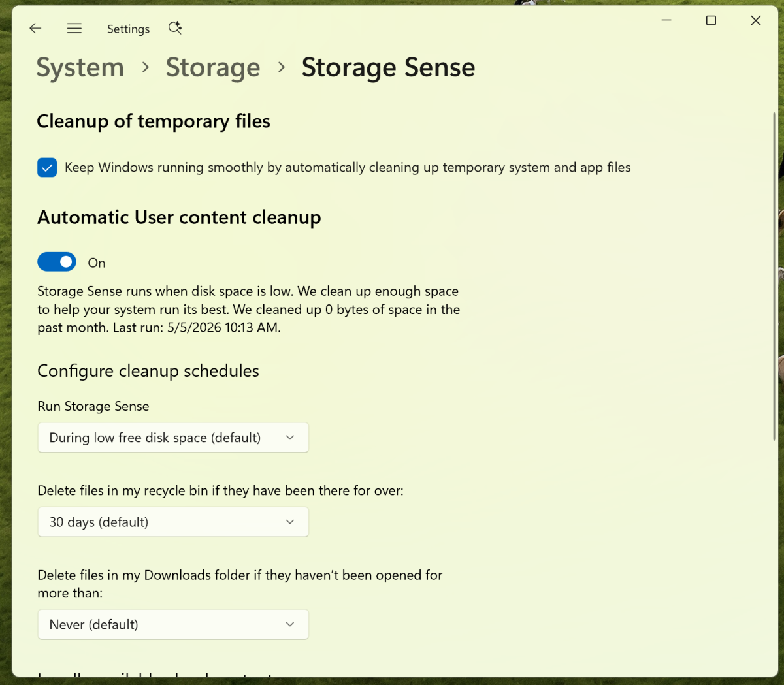Click the Cleanup of temporary files heading
This screenshot has width=784, height=685.
154,121
